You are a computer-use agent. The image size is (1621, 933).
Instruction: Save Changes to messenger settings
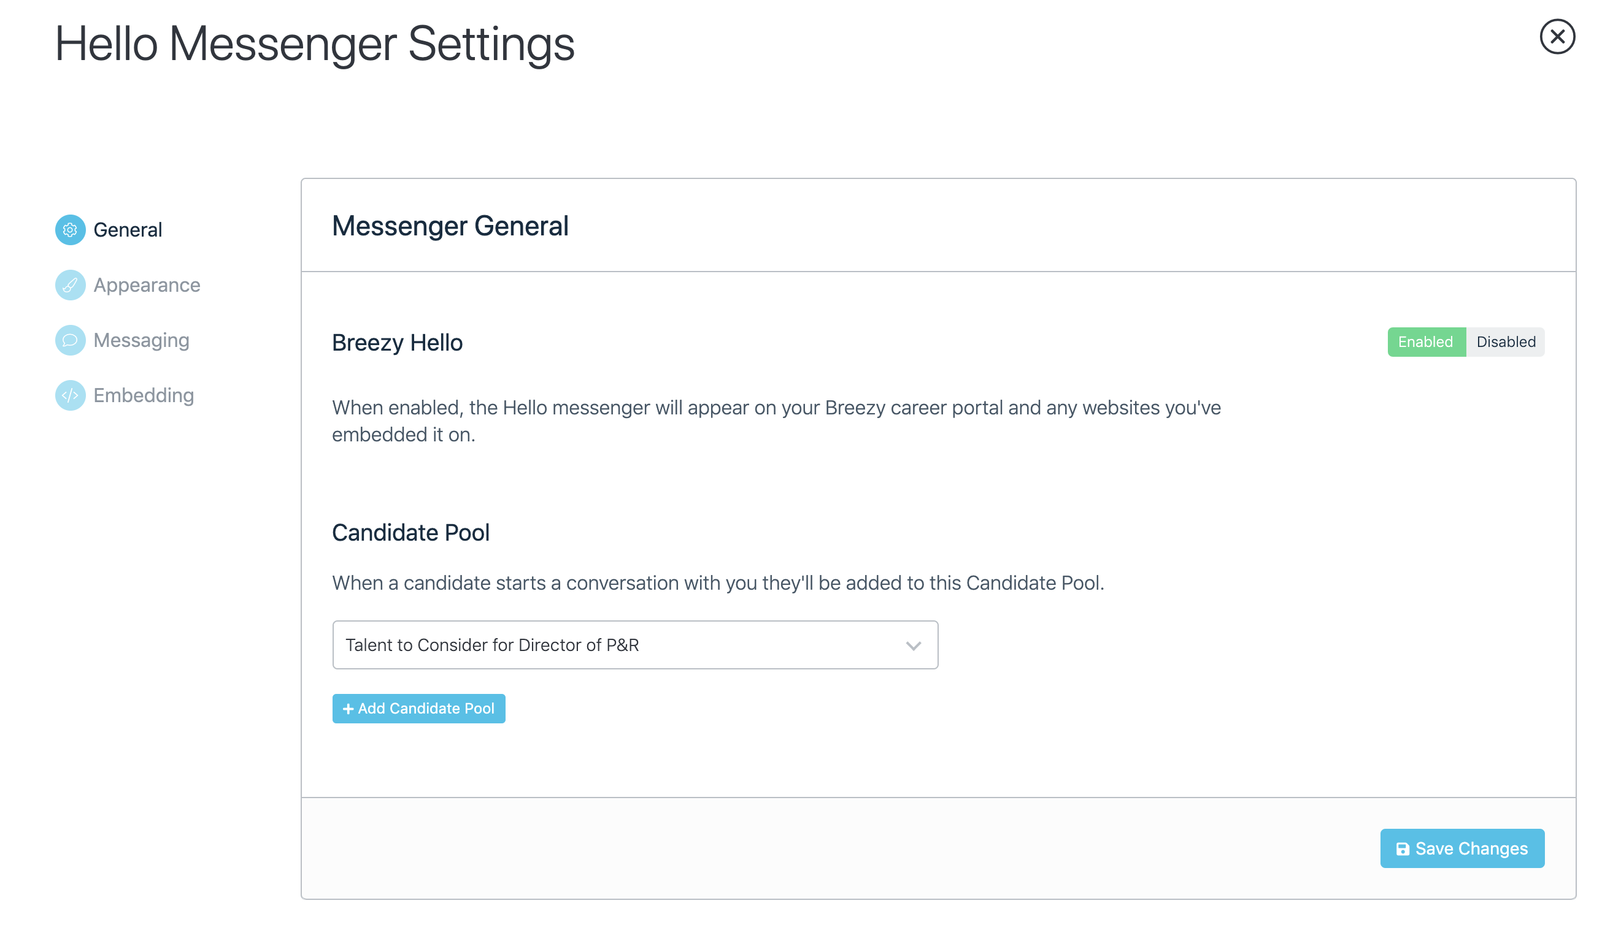click(1461, 848)
